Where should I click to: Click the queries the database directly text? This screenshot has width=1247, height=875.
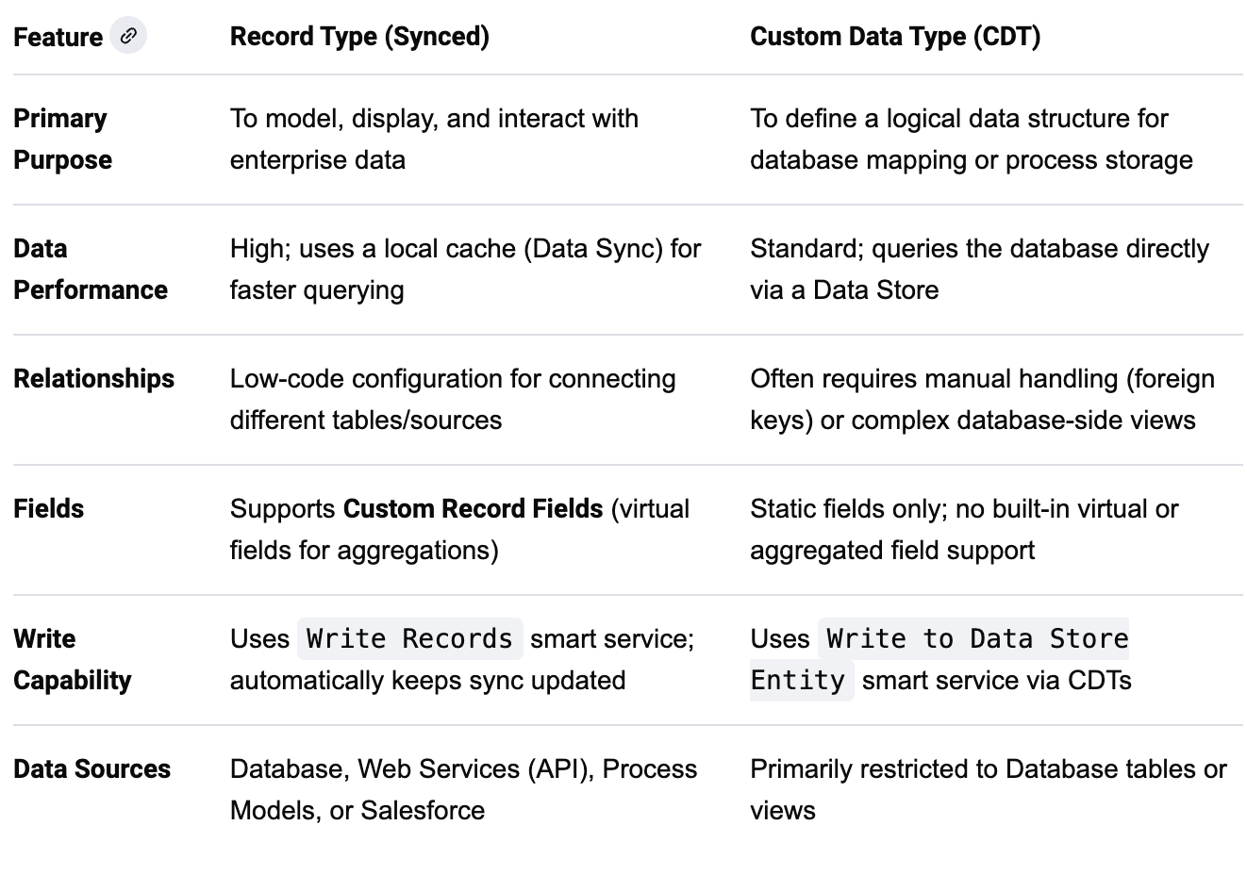tap(979, 270)
